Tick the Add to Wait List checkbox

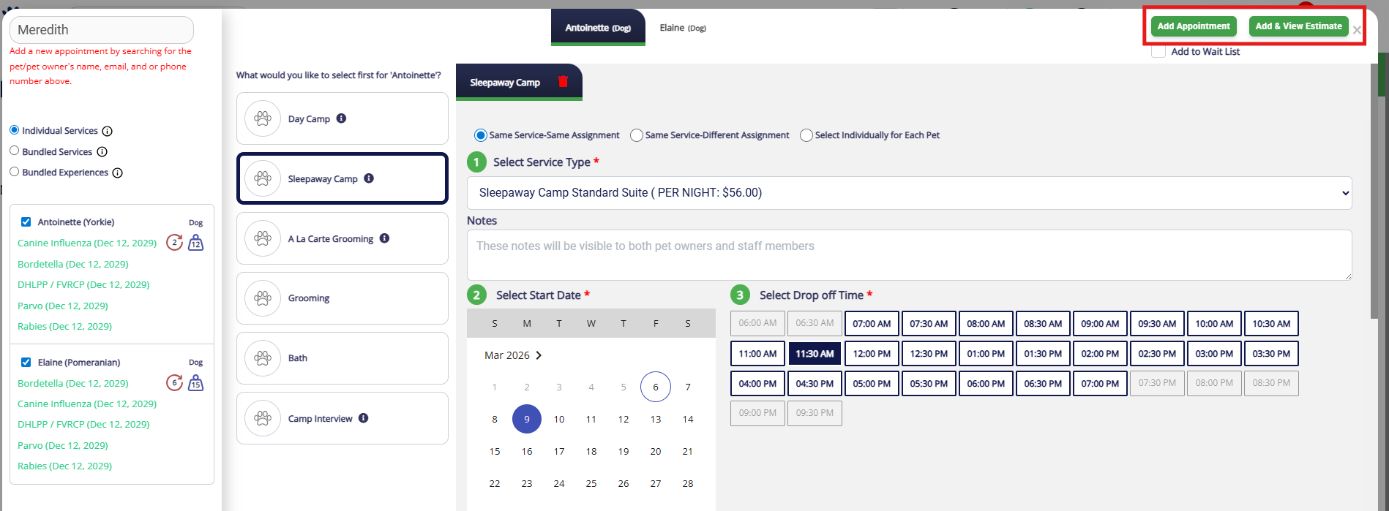[1158, 51]
